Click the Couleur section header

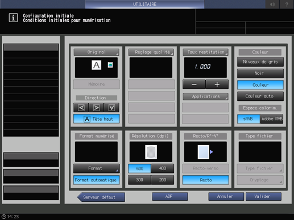click(260, 52)
